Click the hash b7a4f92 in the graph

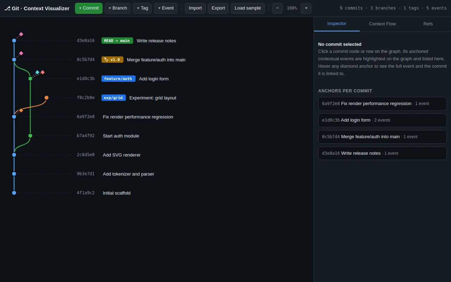coord(86,136)
